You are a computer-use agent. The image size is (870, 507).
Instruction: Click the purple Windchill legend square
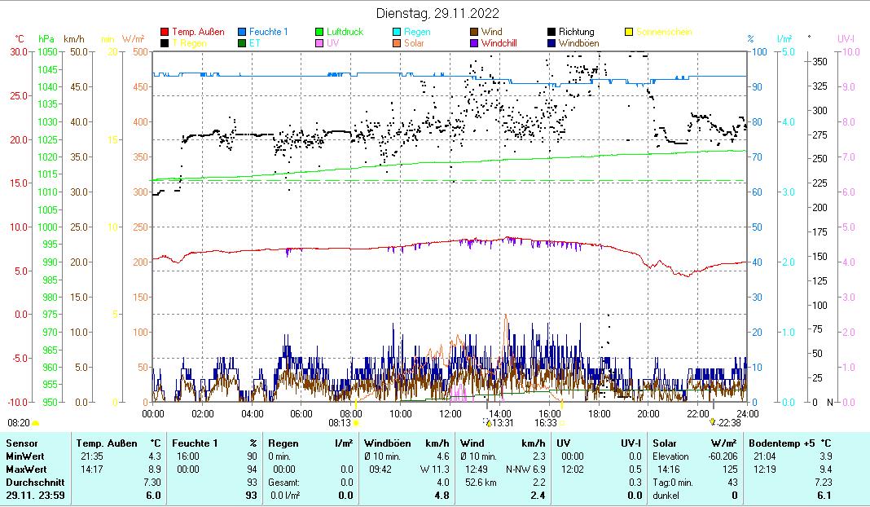(x=474, y=43)
